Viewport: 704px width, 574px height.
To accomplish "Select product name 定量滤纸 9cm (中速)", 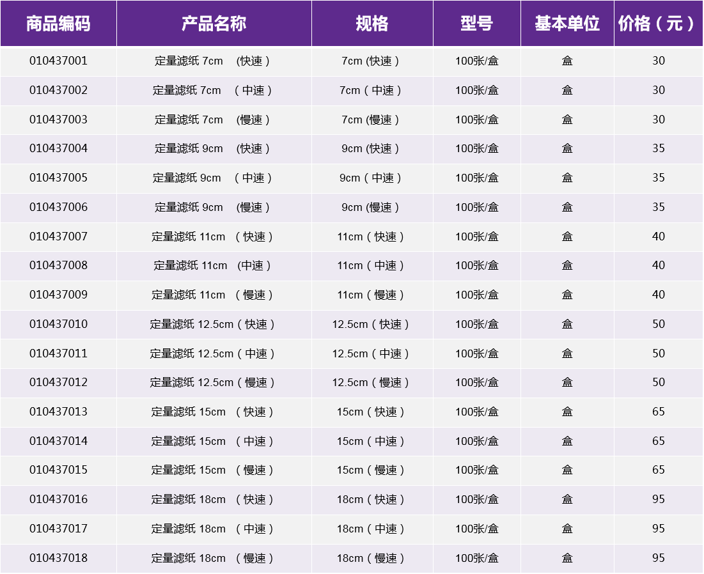I will [212, 178].
